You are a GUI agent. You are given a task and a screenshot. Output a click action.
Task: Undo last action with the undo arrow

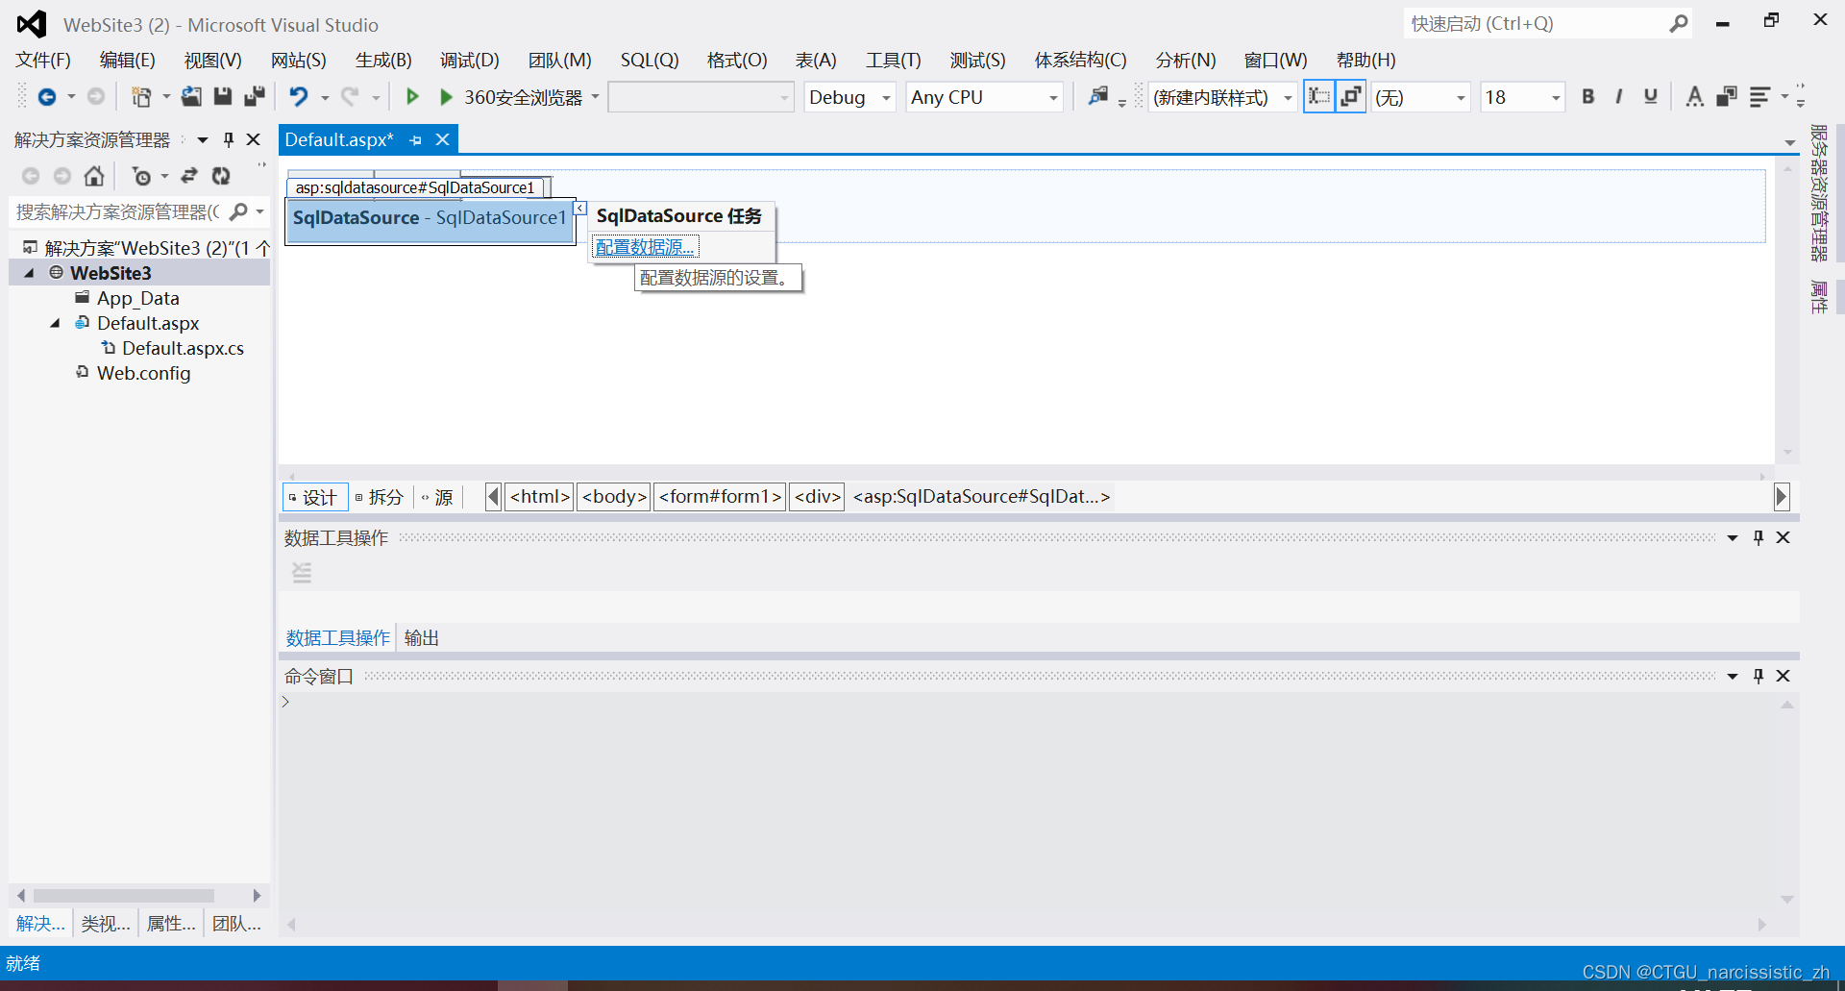pos(299,96)
